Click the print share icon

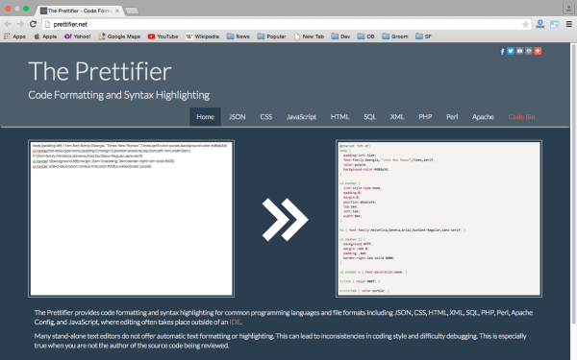[528, 51]
